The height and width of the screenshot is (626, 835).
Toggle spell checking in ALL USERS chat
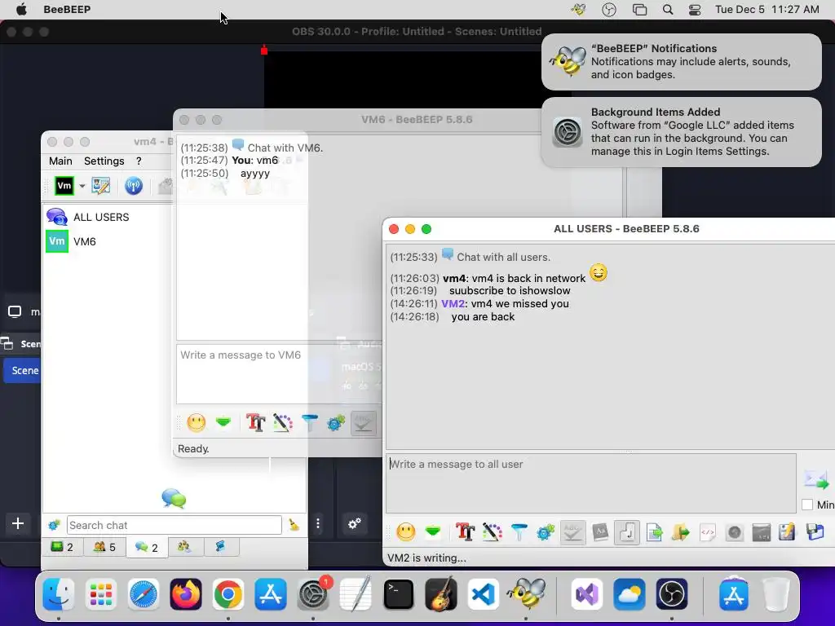pyautogui.click(x=572, y=531)
